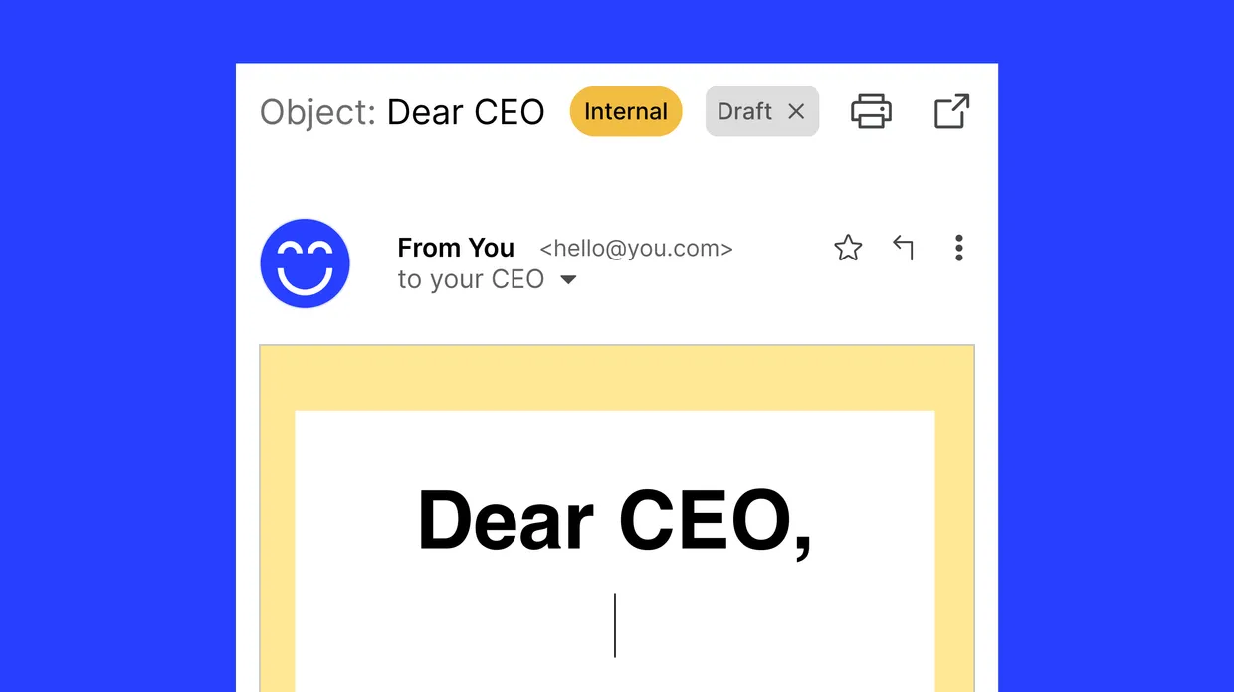Image resolution: width=1234 pixels, height=692 pixels.
Task: Click the subject text "Dear CEO"
Action: pyautogui.click(x=466, y=112)
